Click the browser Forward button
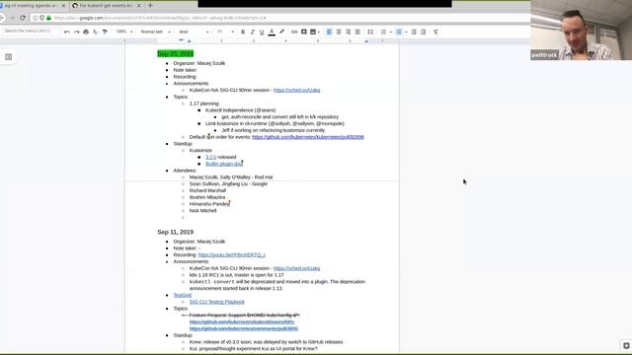Viewport: 632px width, 355px height. [x=12, y=18]
